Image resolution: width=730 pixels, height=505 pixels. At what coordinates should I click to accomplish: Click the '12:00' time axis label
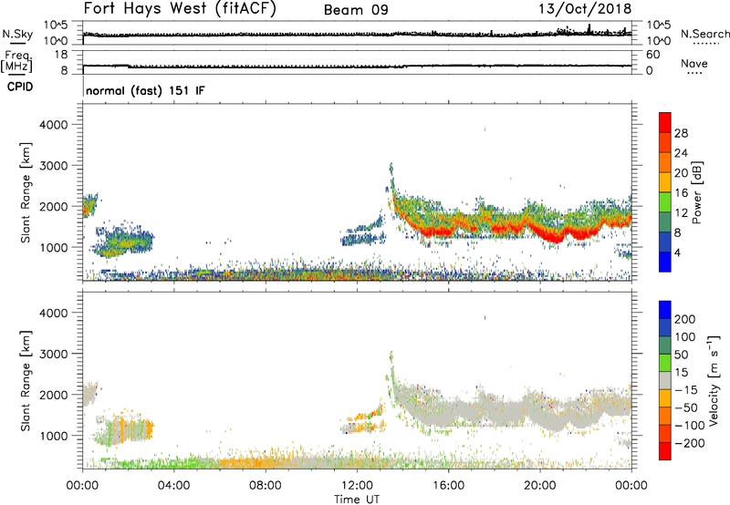pos(357,486)
